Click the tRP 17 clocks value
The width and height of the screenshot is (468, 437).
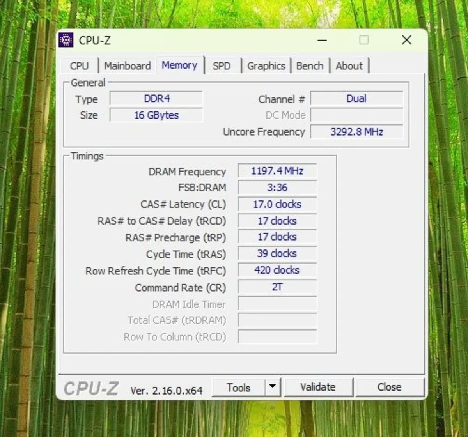click(x=277, y=237)
